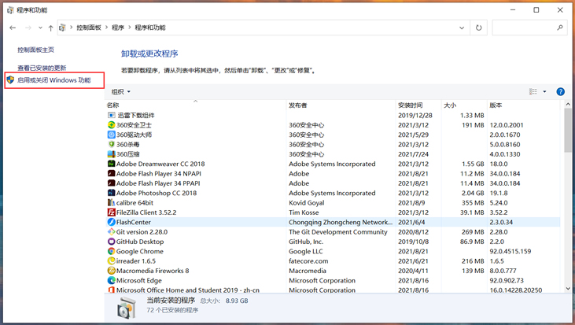Click the scrollbar up arrow

[568, 104]
